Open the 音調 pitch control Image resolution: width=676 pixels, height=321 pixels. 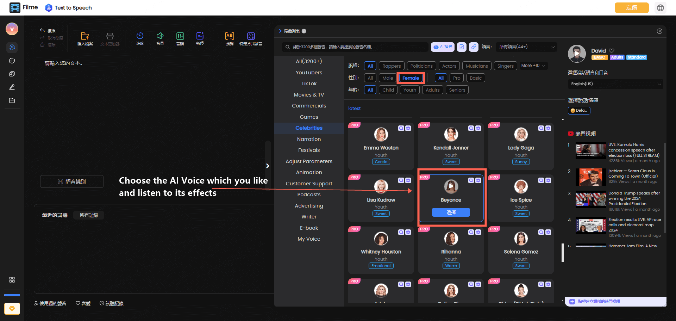click(180, 38)
